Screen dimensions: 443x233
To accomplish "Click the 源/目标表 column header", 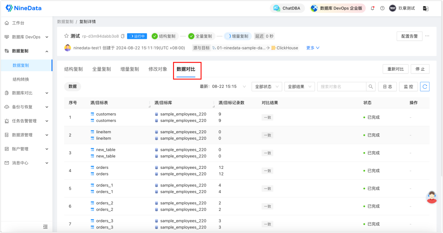I will (x=99, y=103).
